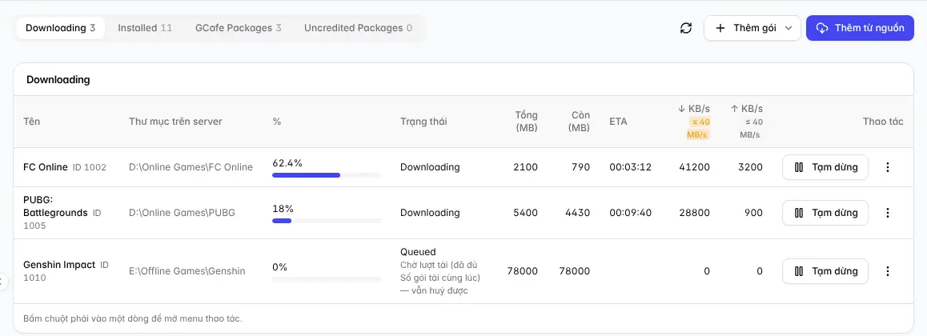
Task: Click the download KB/s column header
Action: (x=696, y=122)
